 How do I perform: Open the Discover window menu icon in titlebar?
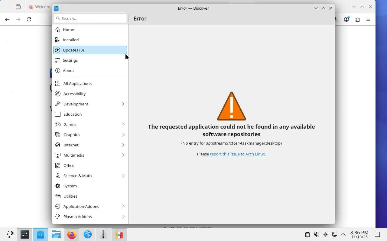pos(56,8)
